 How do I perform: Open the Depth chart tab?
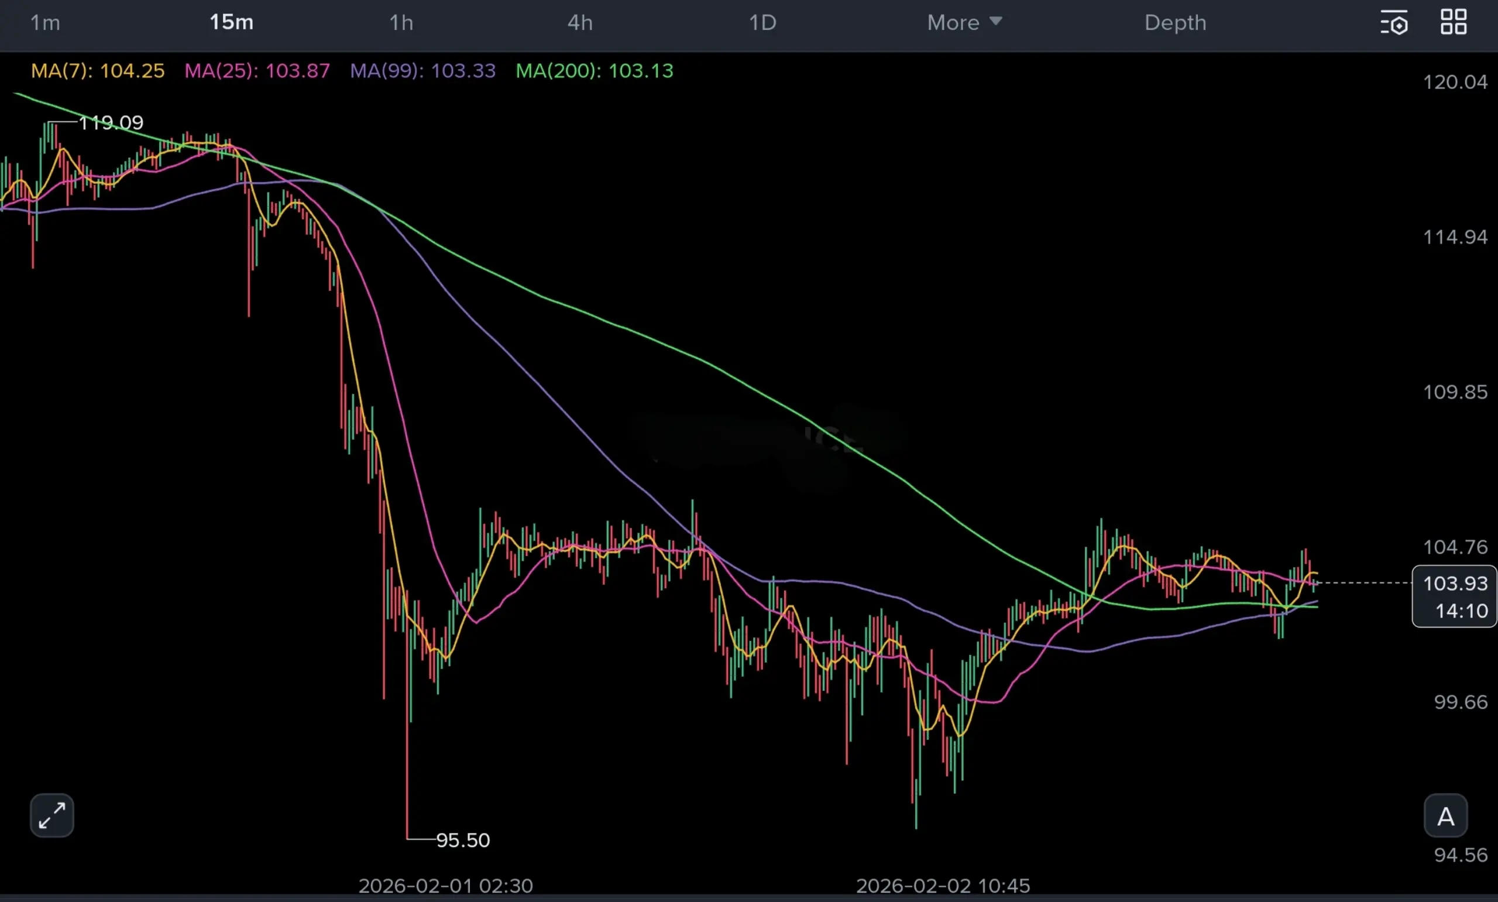coord(1175,22)
